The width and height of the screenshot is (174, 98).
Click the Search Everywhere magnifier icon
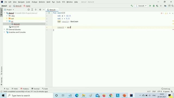(172, 6)
